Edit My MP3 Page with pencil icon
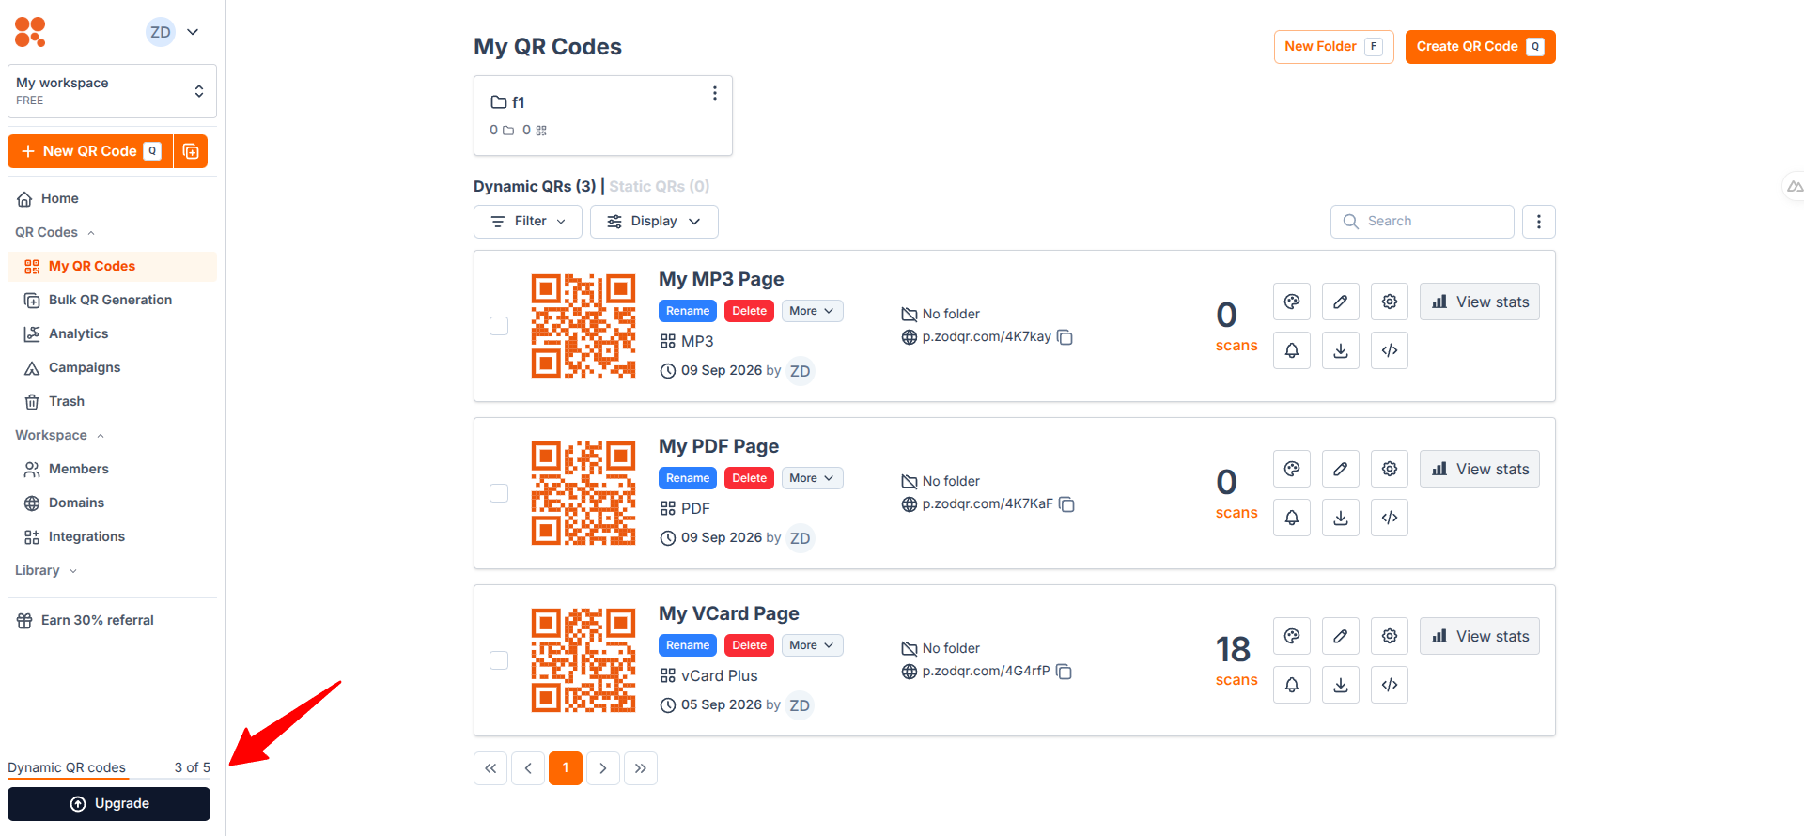This screenshot has width=1804, height=836. pos(1341,302)
